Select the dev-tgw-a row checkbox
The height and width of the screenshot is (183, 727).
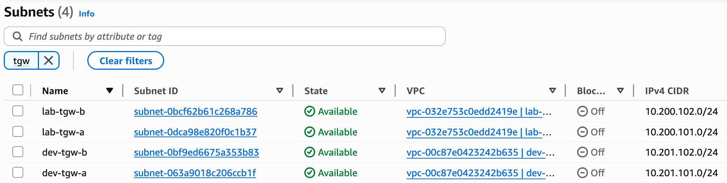pyautogui.click(x=18, y=172)
